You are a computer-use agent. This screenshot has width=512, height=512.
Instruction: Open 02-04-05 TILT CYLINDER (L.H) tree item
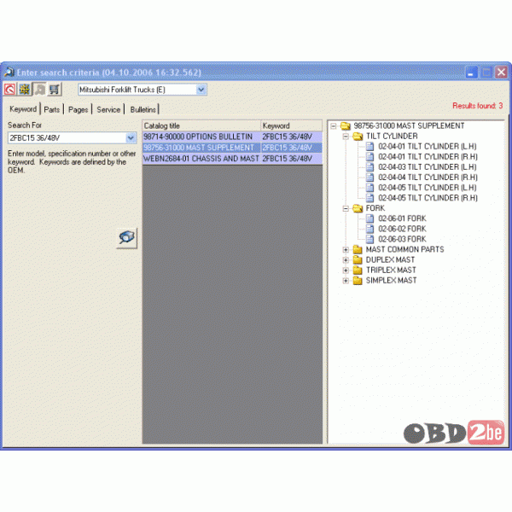pyautogui.click(x=428, y=188)
